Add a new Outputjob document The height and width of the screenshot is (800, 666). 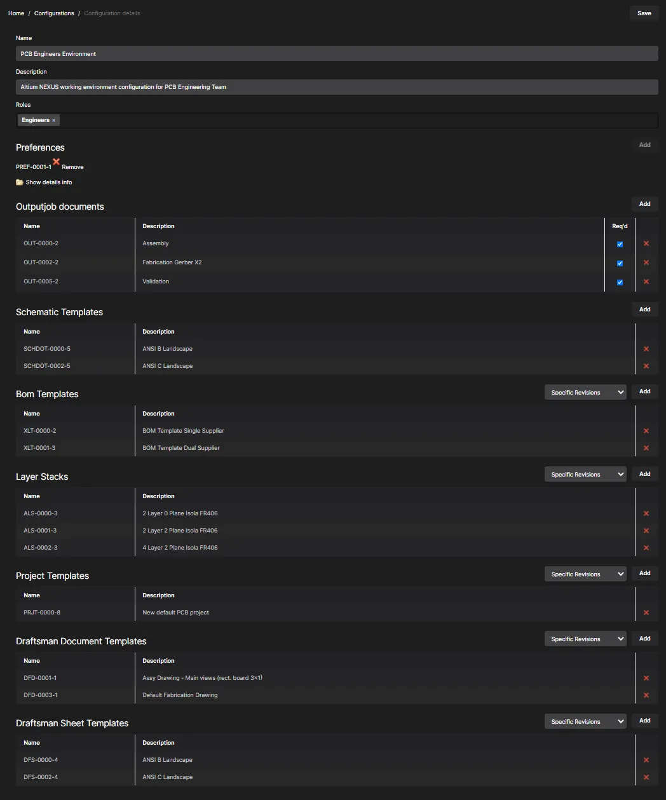[x=644, y=204]
